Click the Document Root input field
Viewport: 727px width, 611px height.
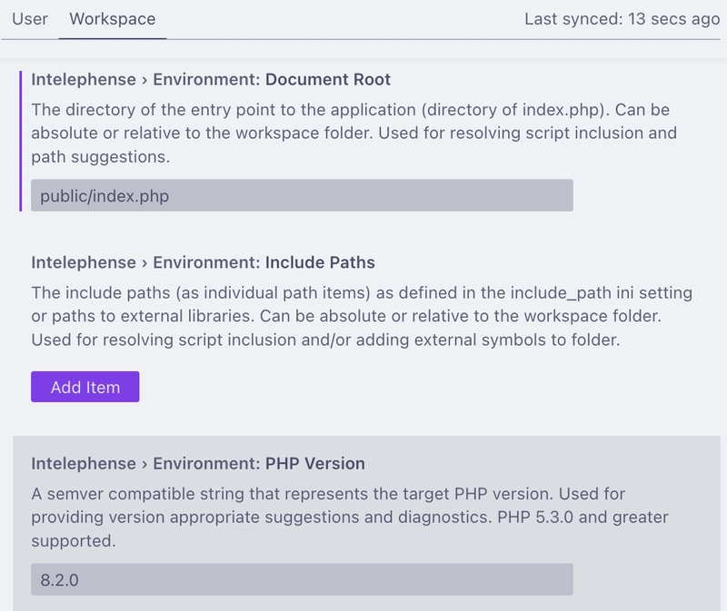(x=302, y=195)
